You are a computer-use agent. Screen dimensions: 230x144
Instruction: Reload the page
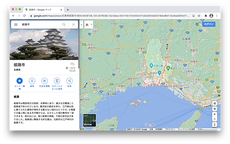click(x=24, y=16)
